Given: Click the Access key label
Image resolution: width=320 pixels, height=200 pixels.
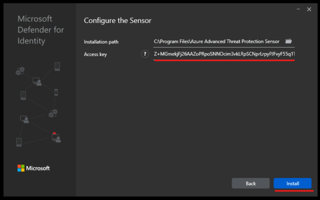Looking at the screenshot, I should click(95, 54).
